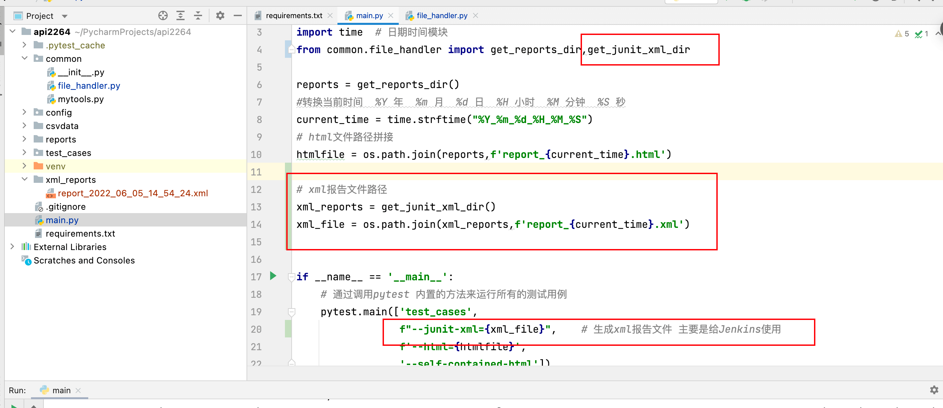Open the Project view dropdown
Image resolution: width=943 pixels, height=408 pixels.
(x=65, y=16)
